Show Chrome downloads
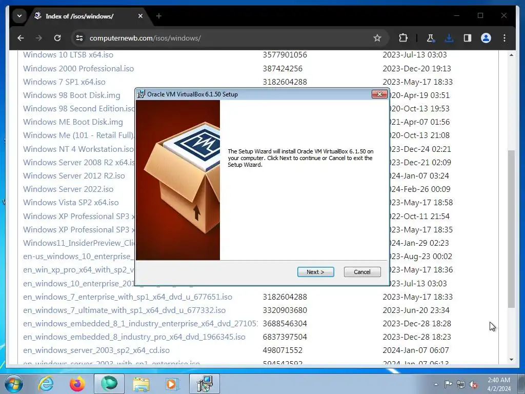This screenshot has width=525, height=394. click(449, 38)
